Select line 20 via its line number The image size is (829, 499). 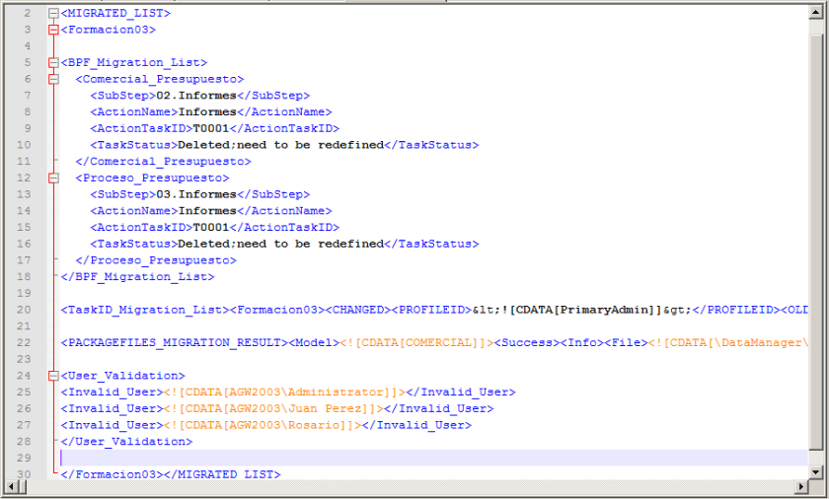click(x=25, y=310)
